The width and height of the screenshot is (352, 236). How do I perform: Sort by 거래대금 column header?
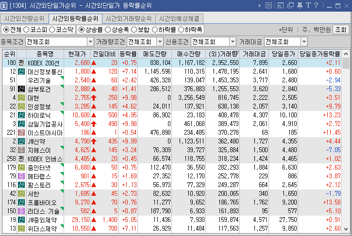(x=254, y=54)
